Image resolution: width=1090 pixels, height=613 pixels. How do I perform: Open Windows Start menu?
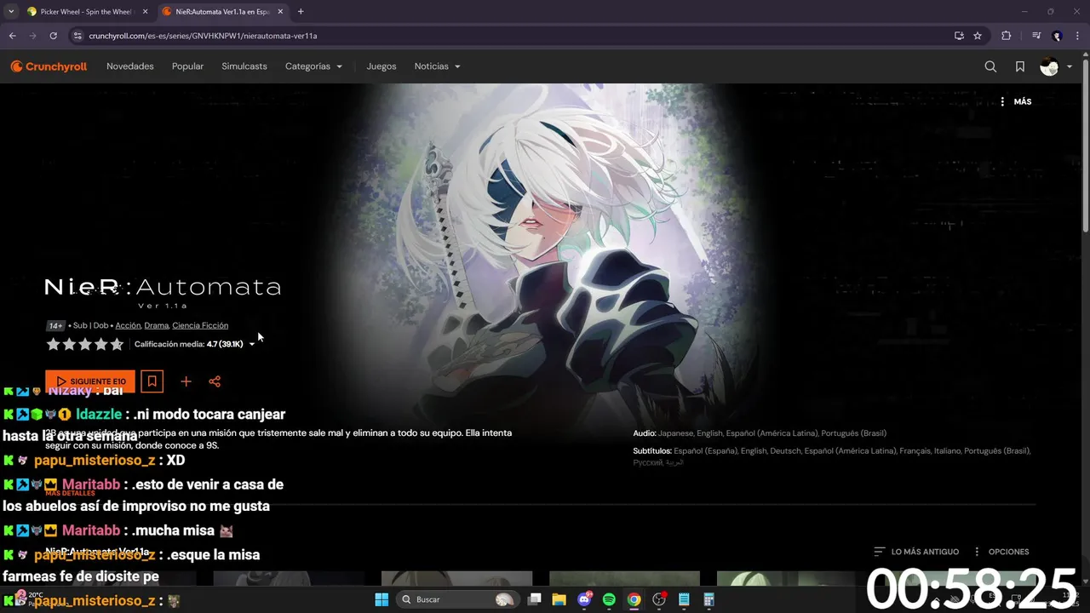[381, 599]
